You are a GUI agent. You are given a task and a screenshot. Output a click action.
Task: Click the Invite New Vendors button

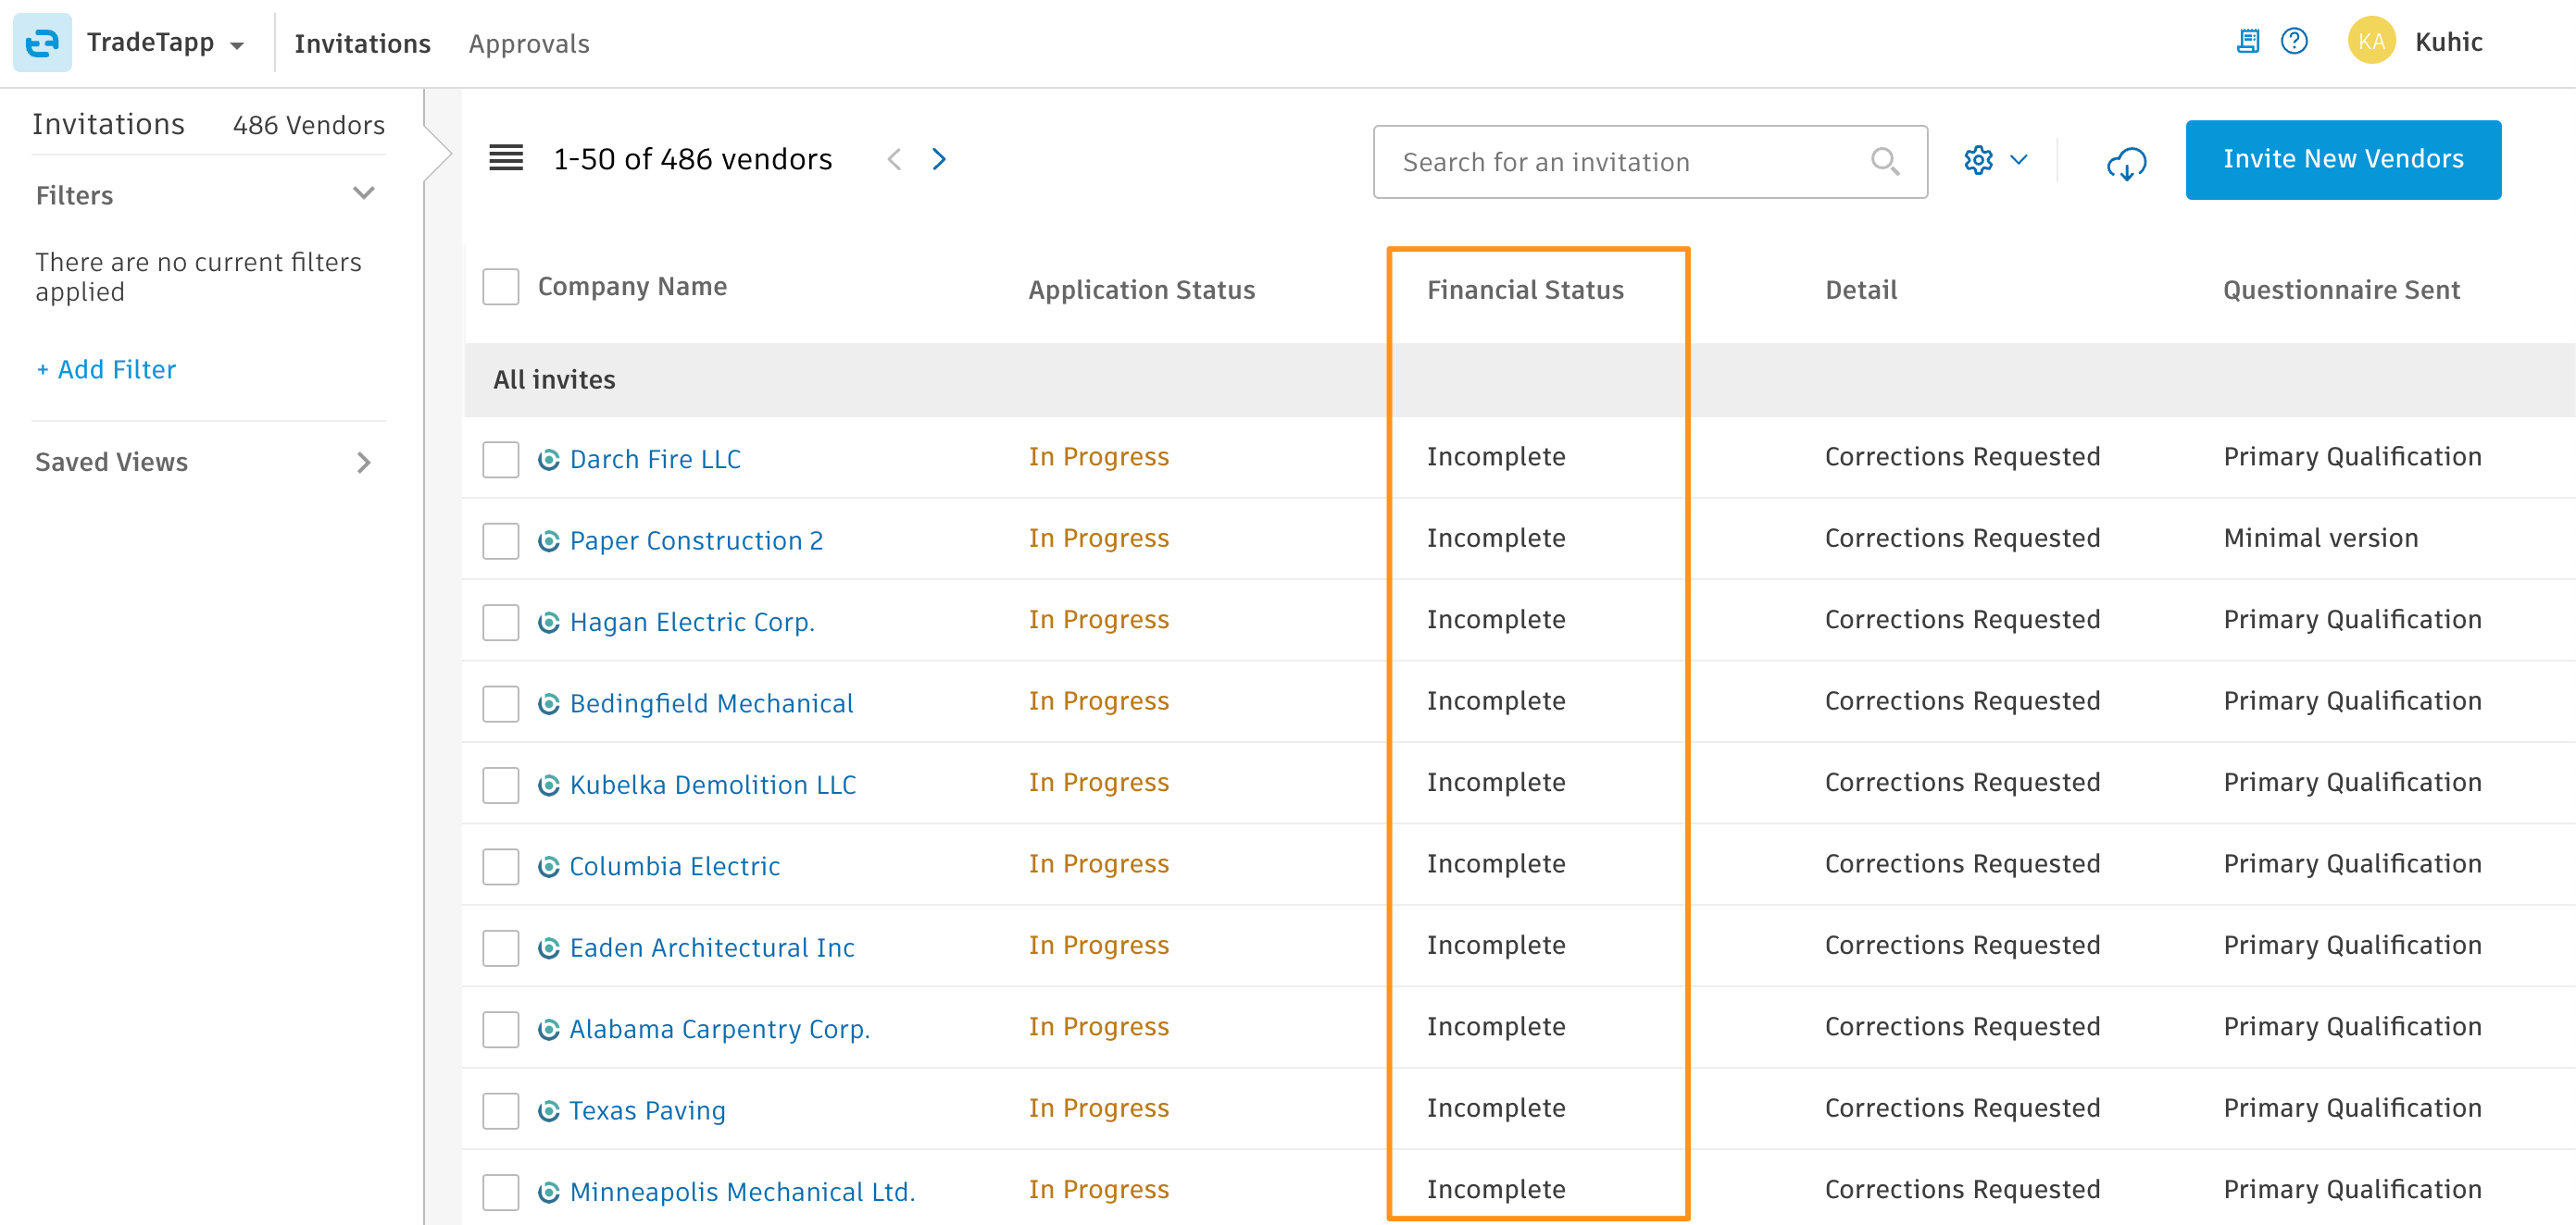point(2342,159)
